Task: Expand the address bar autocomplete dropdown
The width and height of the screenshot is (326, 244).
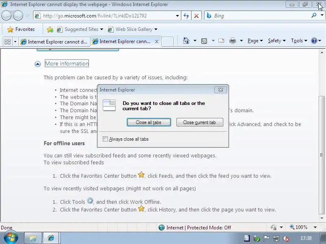Action: (x=177, y=16)
